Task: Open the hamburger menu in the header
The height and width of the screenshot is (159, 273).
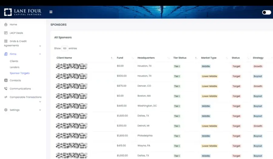Action: click(51, 12)
